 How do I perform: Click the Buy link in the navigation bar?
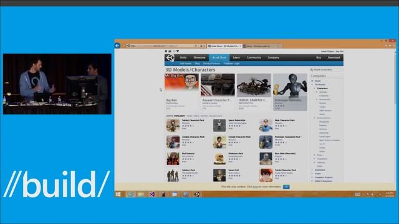click(319, 58)
